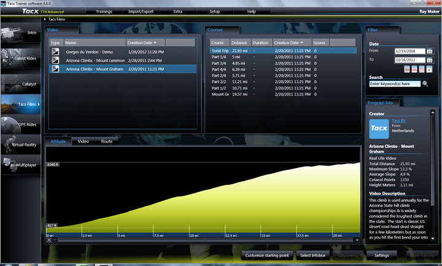Select the Gorges du Verdon - Demo video
Viewport: 442px width, 266px height.
123,52
